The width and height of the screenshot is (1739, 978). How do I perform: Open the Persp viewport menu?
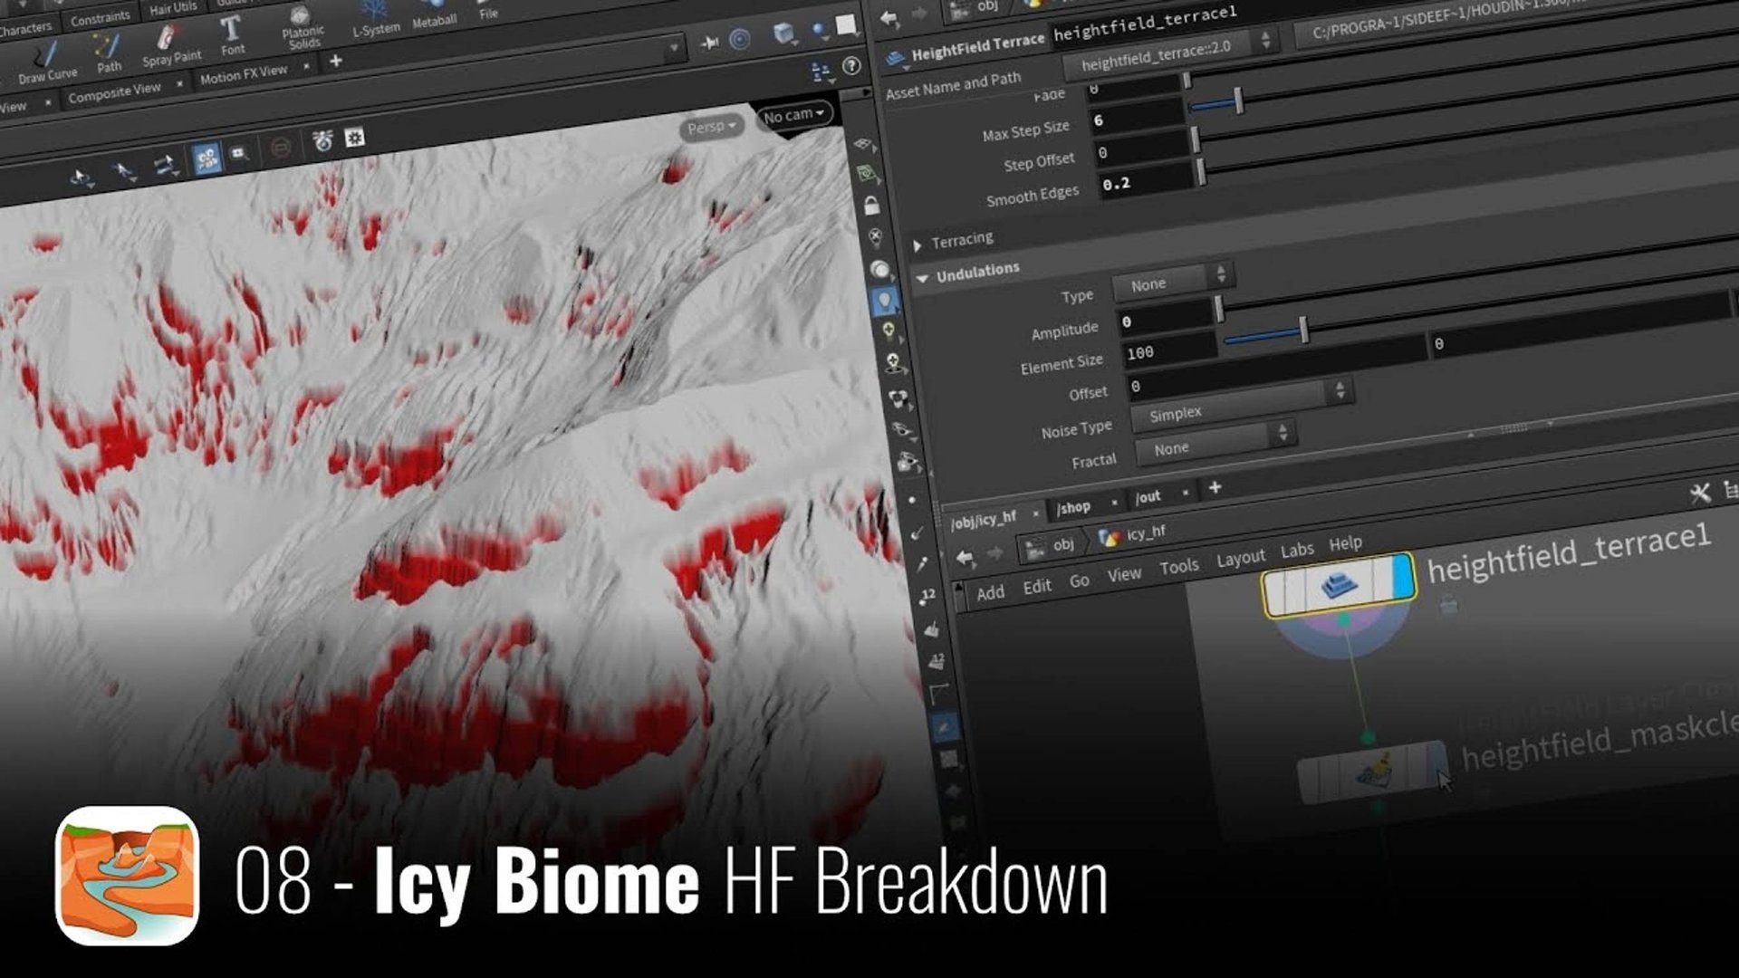pyautogui.click(x=711, y=126)
